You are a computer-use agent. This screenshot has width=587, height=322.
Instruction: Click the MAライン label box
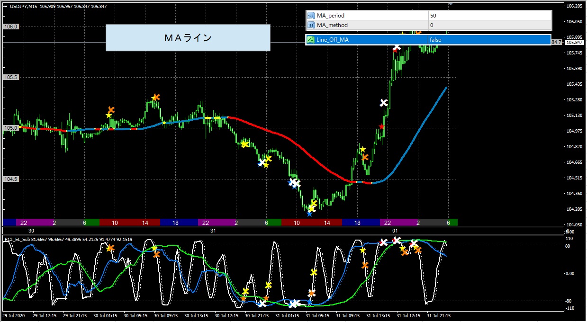tap(188, 38)
